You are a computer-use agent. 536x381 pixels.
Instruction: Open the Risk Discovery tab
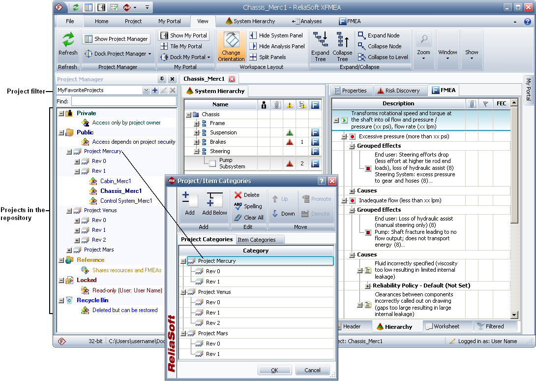[398, 91]
